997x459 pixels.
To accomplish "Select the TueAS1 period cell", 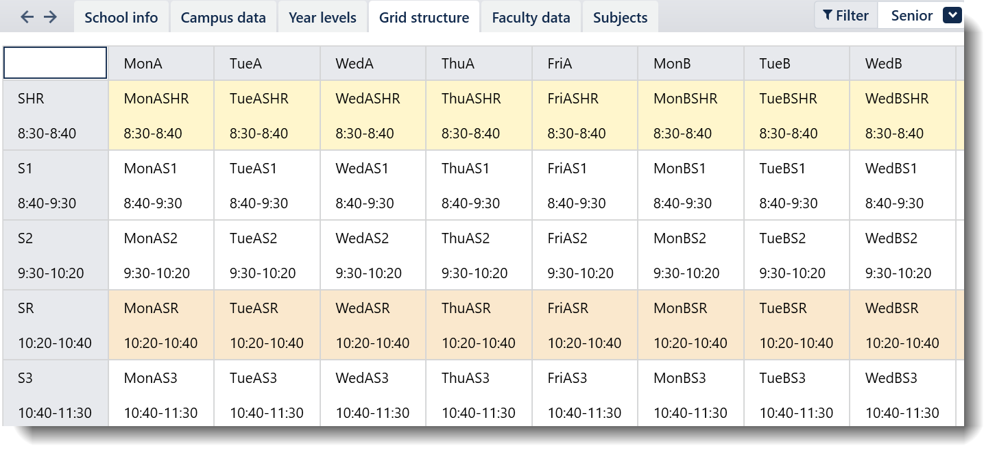I will [266, 185].
